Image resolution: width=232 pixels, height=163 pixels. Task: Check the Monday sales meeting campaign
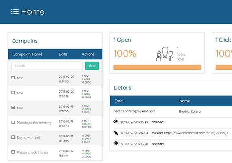[13, 122]
